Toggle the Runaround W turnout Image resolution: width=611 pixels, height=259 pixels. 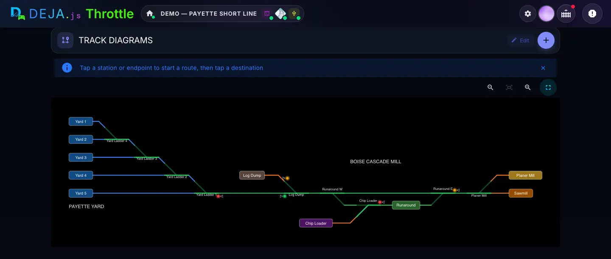pos(332,189)
